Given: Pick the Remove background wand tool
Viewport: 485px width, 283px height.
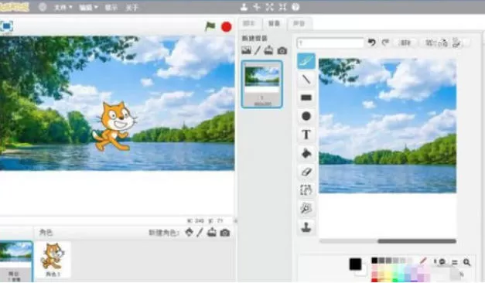Looking at the screenshot, I should (x=306, y=209).
